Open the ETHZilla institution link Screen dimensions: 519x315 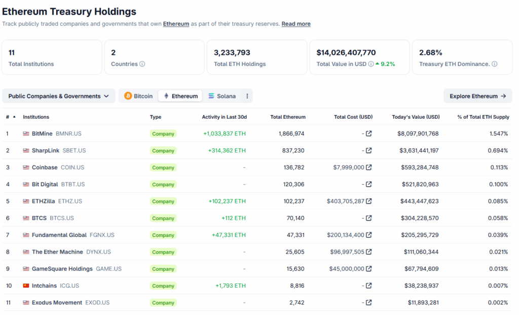[x=44, y=201]
